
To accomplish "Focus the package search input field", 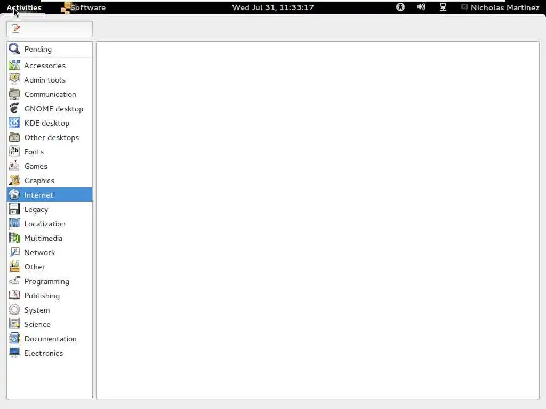I will (x=50, y=29).
